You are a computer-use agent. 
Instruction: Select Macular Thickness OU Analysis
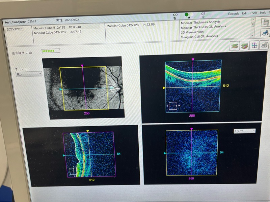pos(203,27)
